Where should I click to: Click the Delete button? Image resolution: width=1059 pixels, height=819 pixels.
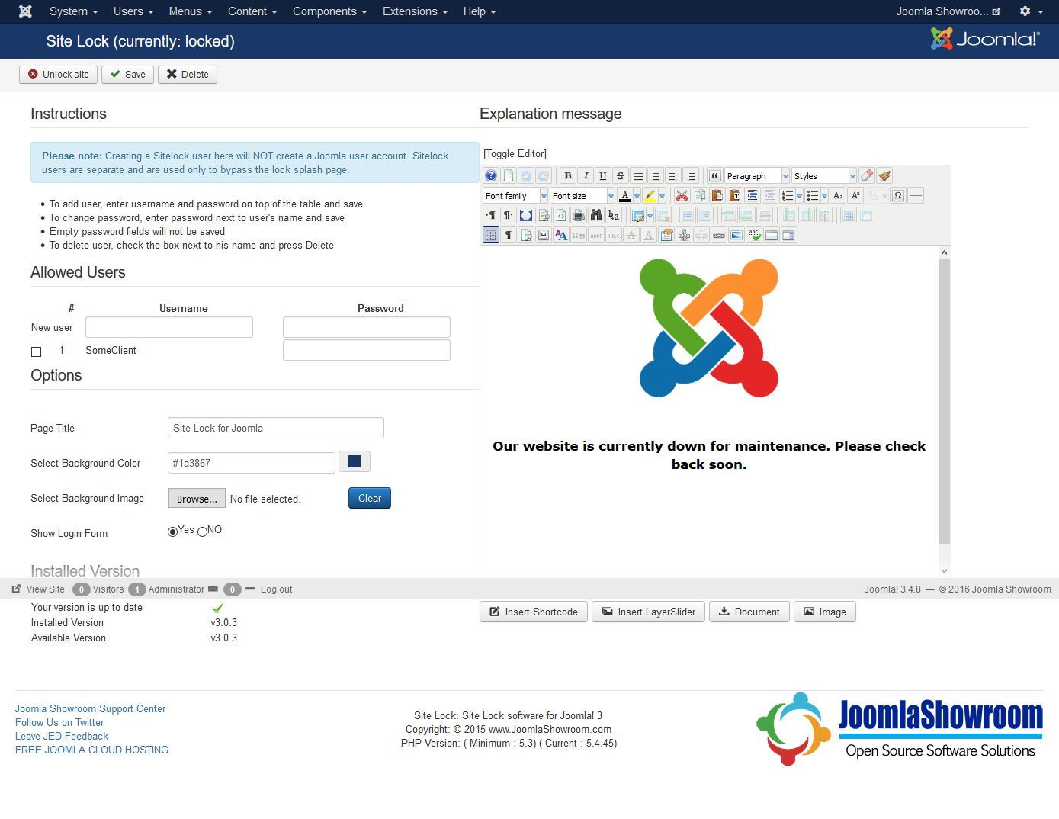point(188,74)
